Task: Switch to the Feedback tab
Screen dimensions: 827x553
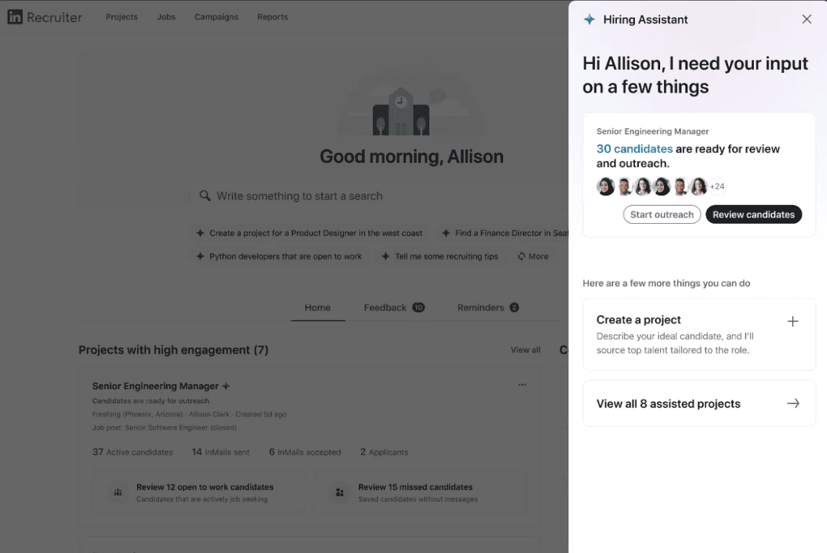Action: pos(385,308)
